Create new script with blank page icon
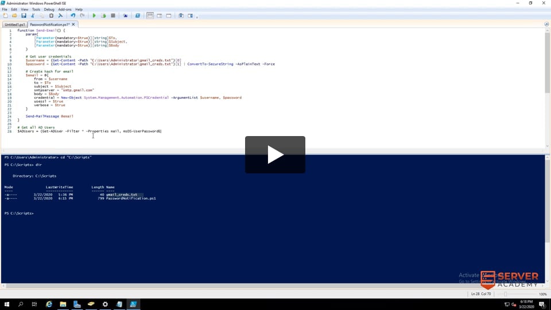 coord(6,15)
